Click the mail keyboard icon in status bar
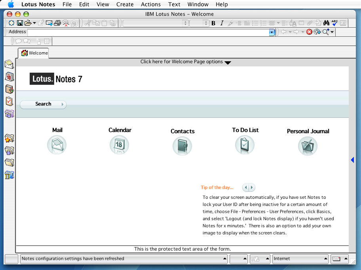361x270 pixels. click(336, 259)
